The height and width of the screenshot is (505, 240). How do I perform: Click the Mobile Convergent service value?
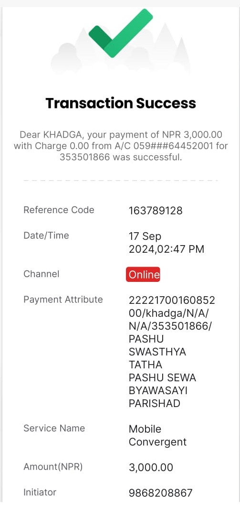(157, 435)
